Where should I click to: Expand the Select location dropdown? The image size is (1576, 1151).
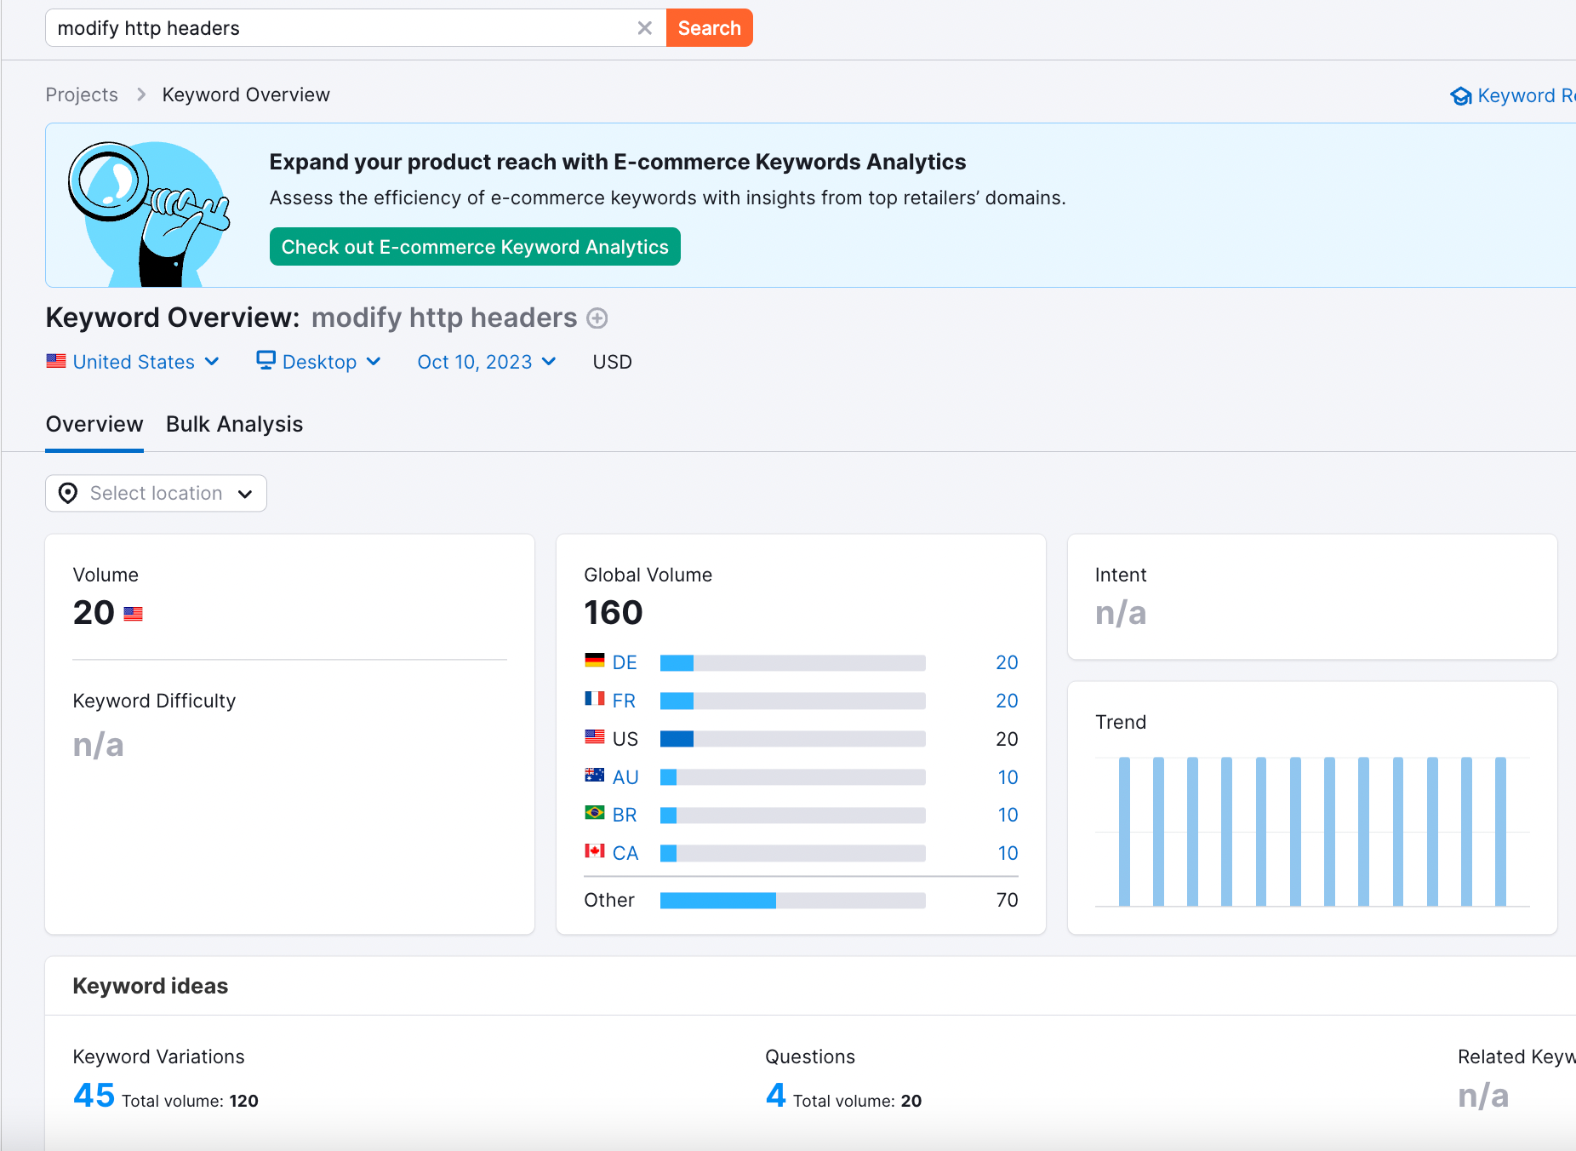point(156,494)
